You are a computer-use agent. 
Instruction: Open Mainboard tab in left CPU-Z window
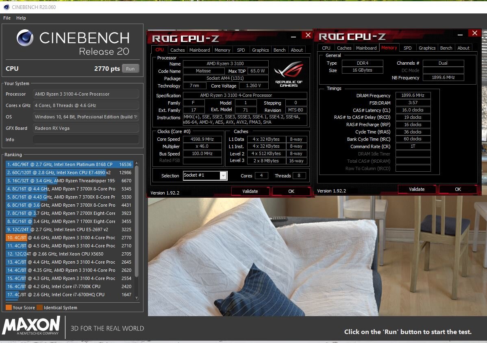pyautogui.click(x=200, y=50)
